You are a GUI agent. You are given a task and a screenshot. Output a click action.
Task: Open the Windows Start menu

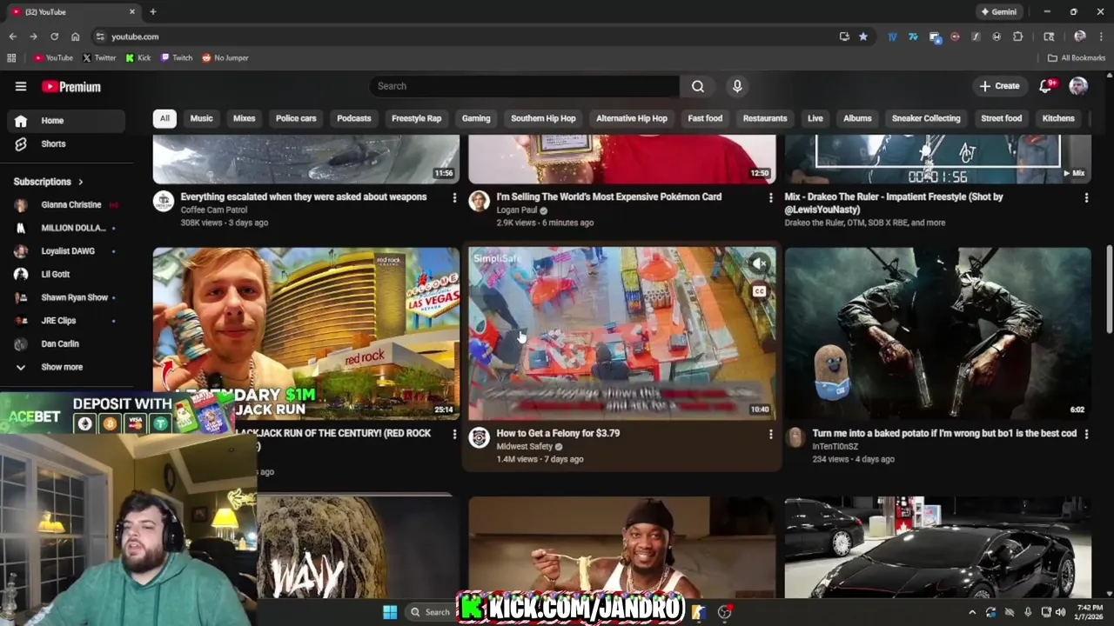390,612
